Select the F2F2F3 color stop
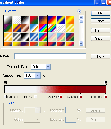 pos(36,96)
